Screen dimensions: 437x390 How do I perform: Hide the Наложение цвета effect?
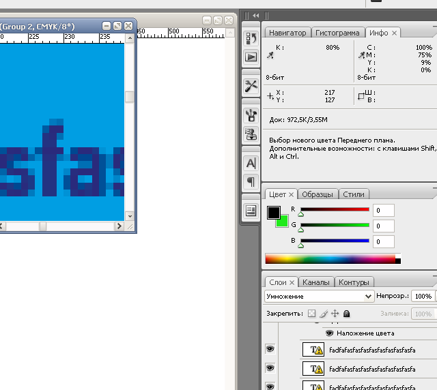click(329, 333)
